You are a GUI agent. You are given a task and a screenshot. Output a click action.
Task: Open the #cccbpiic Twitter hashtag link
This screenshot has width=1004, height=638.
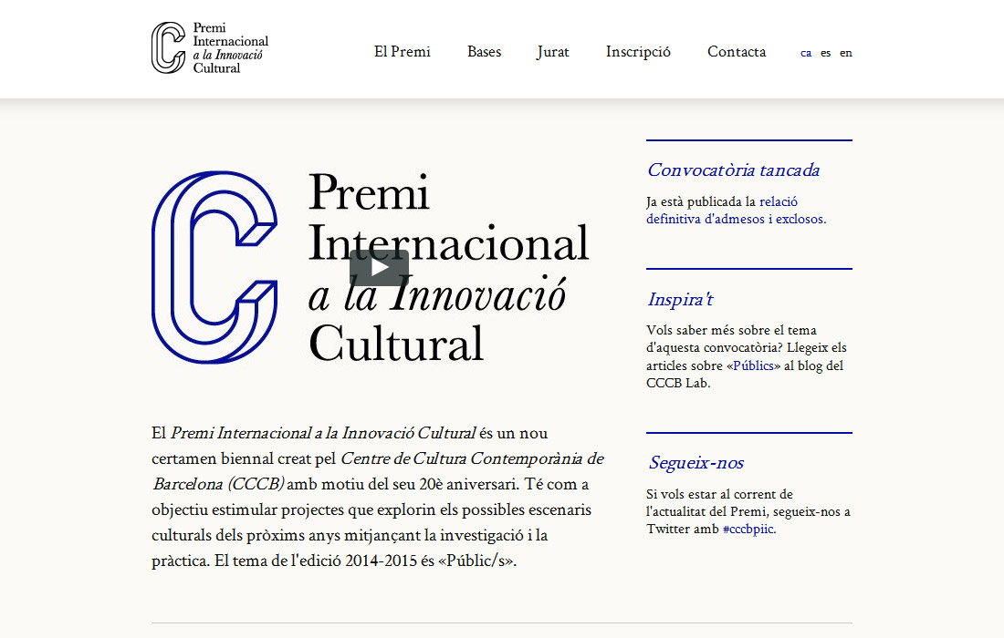pyautogui.click(x=748, y=530)
